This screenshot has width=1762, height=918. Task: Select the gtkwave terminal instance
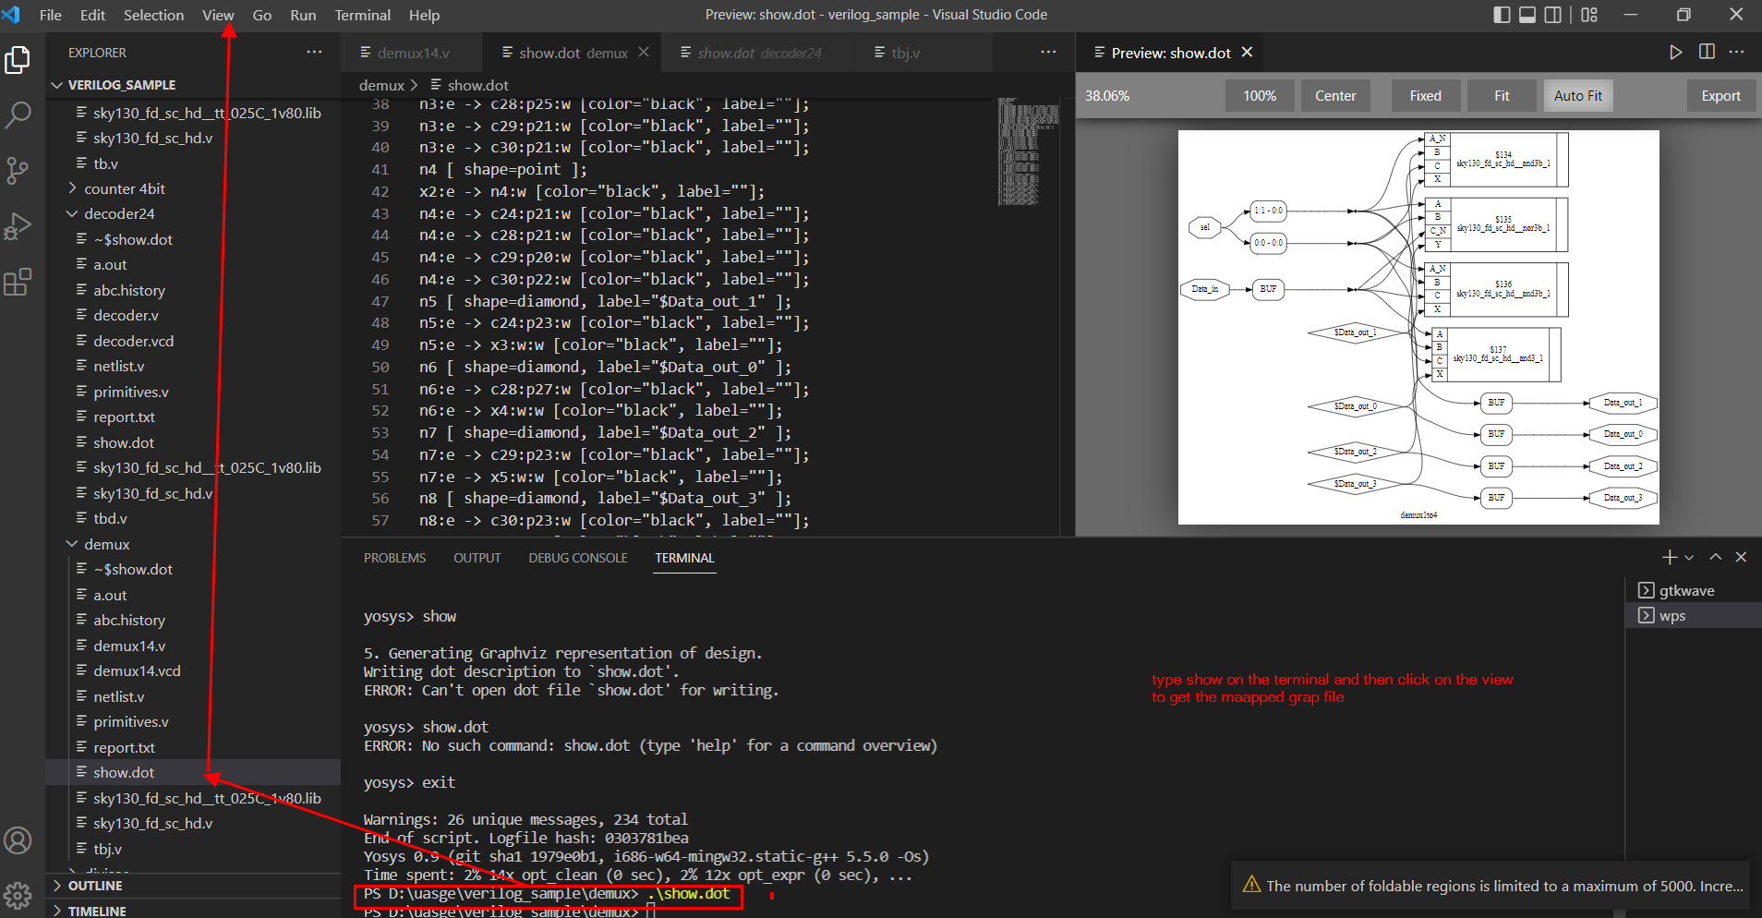(x=1693, y=590)
